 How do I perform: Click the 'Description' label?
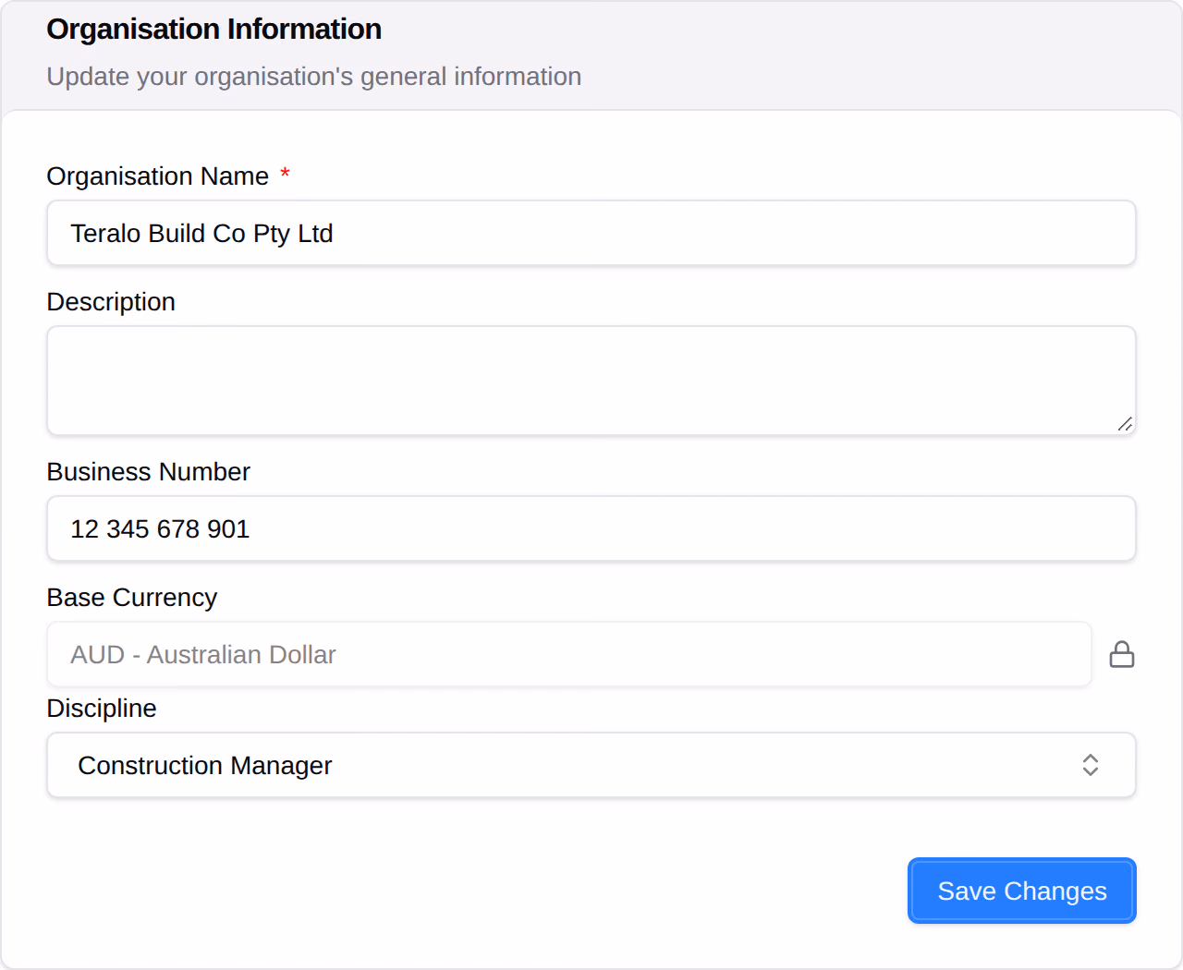111,302
